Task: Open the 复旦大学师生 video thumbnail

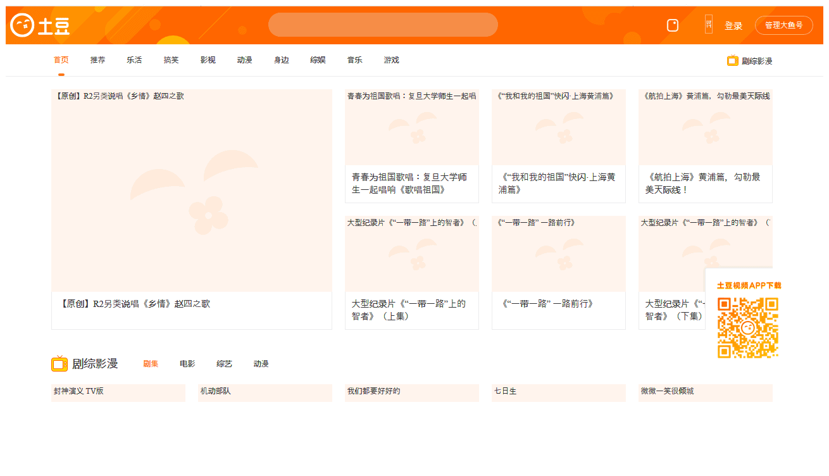Action: click(412, 127)
